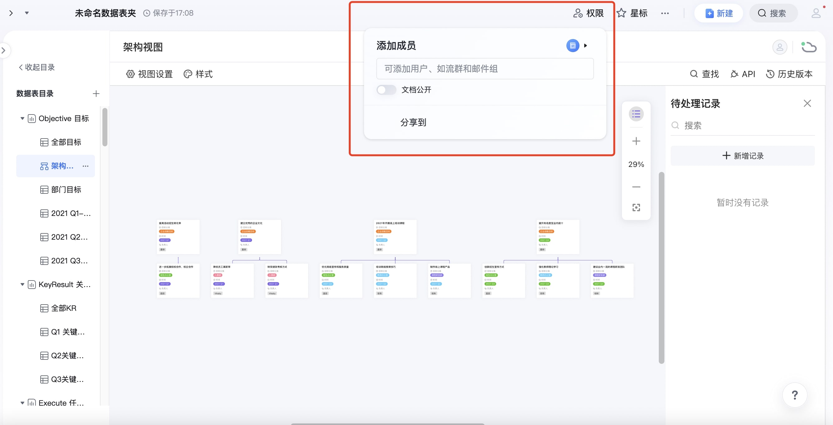Zoom in with the plus icon
833x425 pixels.
(x=636, y=141)
